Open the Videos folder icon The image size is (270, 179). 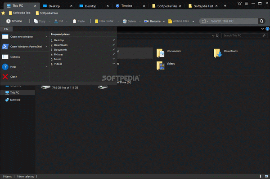[160, 66]
